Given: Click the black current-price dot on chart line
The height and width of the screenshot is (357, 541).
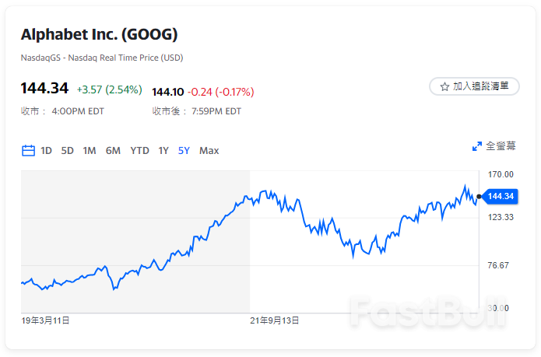Looking at the screenshot, I should coord(479,197).
